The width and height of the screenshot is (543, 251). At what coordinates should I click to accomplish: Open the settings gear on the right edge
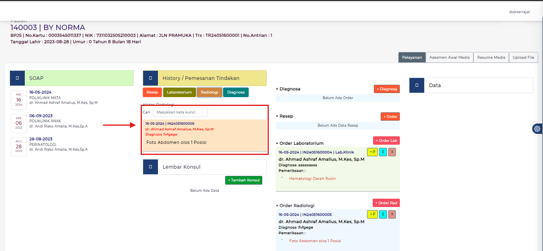pyautogui.click(x=537, y=129)
